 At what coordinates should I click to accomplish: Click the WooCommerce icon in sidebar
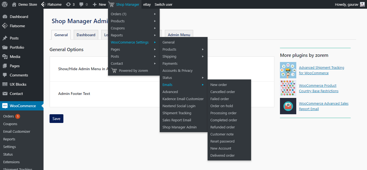[5, 106]
